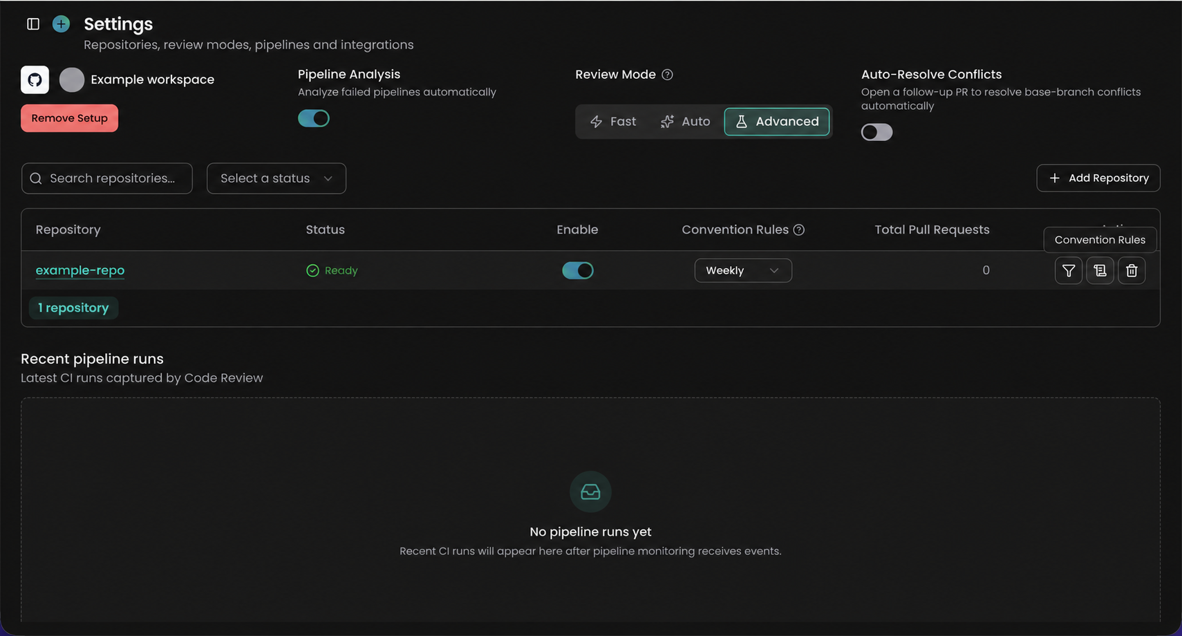Viewport: 1182px width, 636px height.
Task: Click the Recent pipeline runs heading
Action: point(92,359)
